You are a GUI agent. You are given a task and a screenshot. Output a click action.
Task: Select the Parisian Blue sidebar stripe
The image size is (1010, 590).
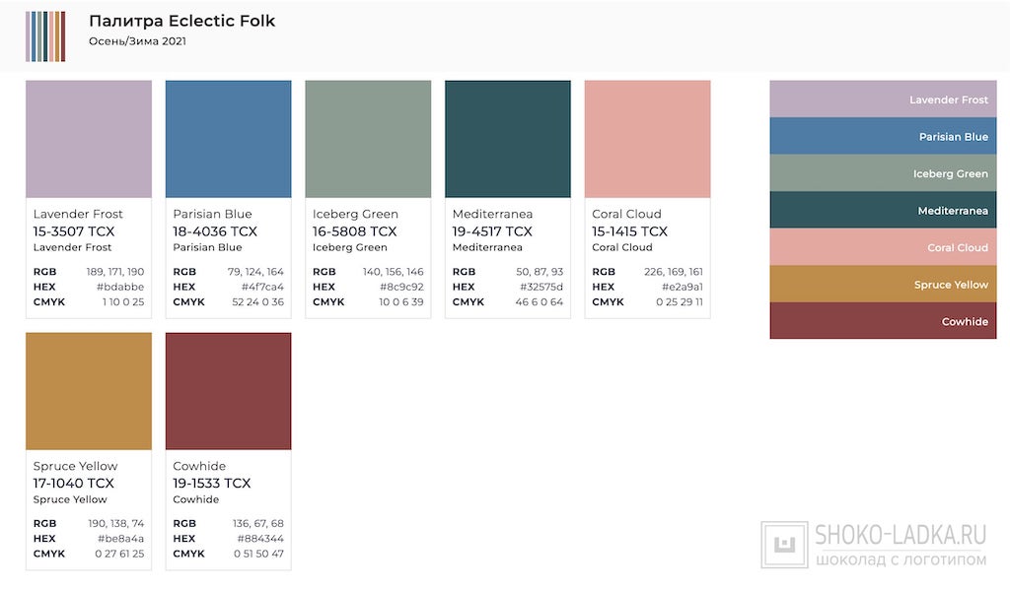click(883, 137)
